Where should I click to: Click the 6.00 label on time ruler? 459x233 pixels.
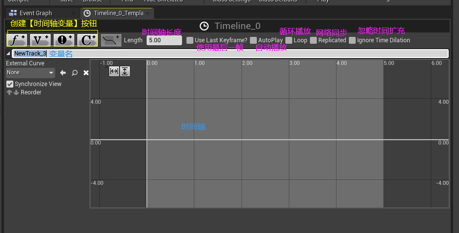(436, 63)
